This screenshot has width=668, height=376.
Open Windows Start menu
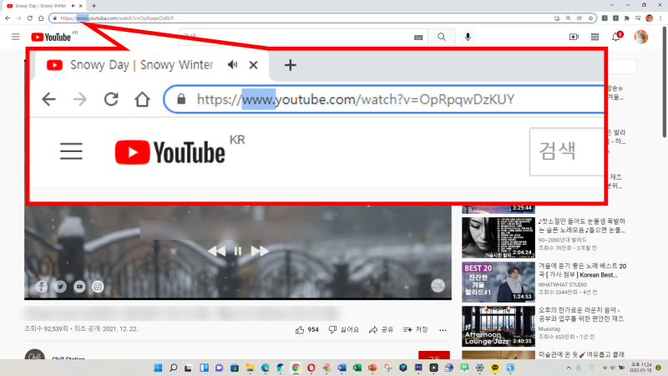click(x=158, y=368)
